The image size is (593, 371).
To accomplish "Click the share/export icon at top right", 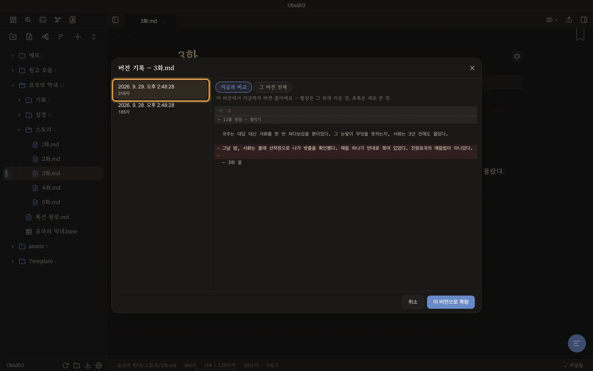I will 569,20.
